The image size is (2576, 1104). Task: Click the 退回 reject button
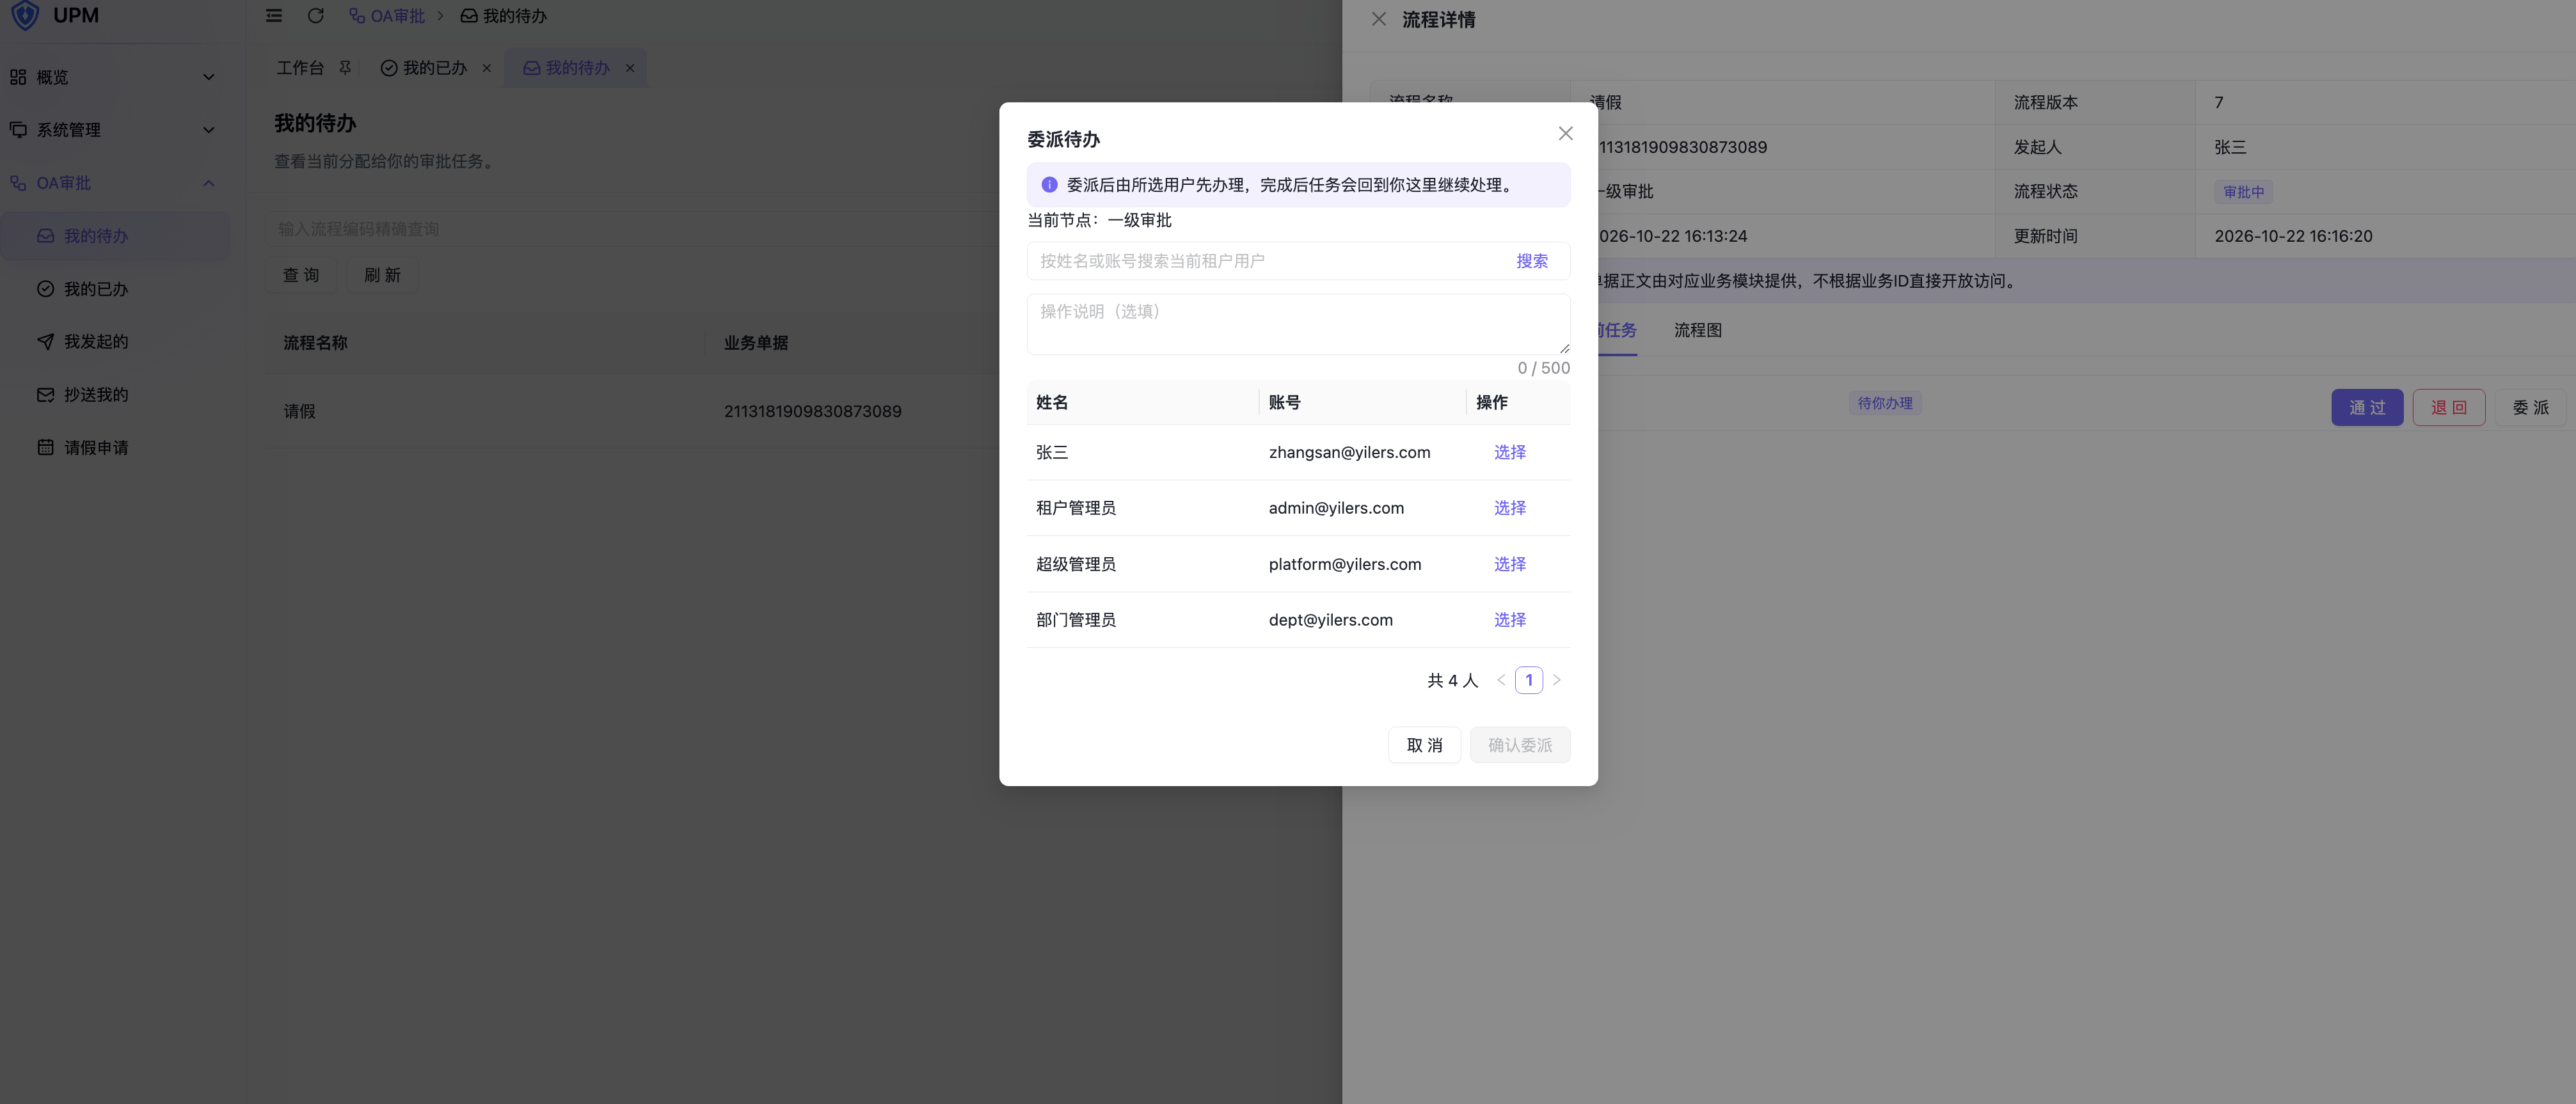pos(2448,408)
